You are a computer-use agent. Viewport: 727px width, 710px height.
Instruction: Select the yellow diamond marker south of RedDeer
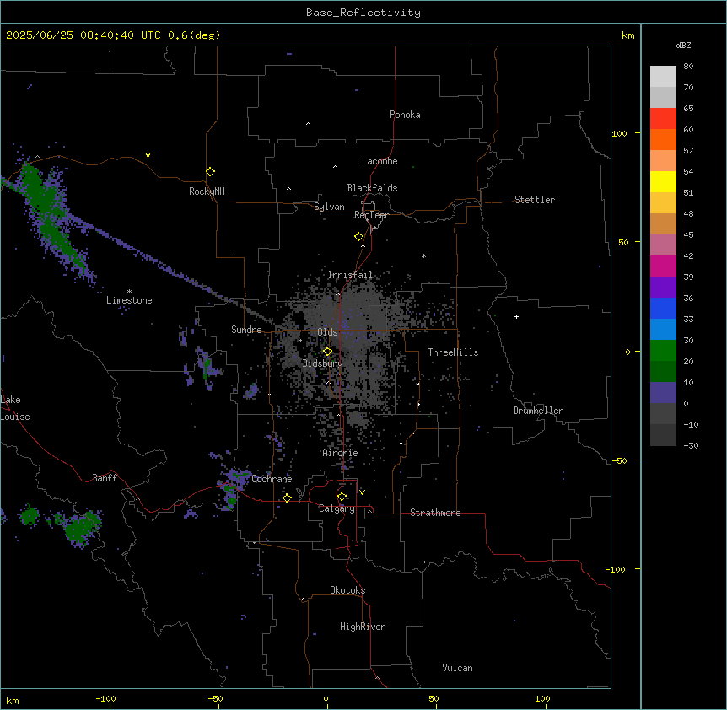[358, 237]
